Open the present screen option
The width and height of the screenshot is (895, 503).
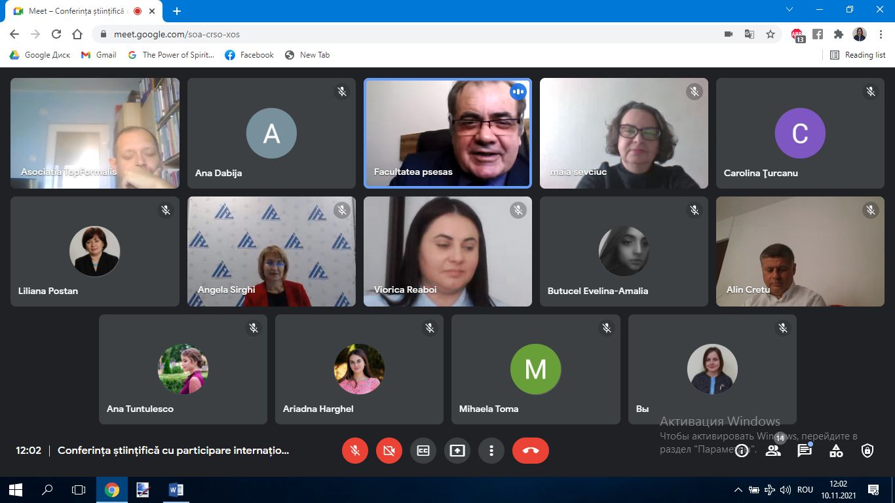coord(457,451)
